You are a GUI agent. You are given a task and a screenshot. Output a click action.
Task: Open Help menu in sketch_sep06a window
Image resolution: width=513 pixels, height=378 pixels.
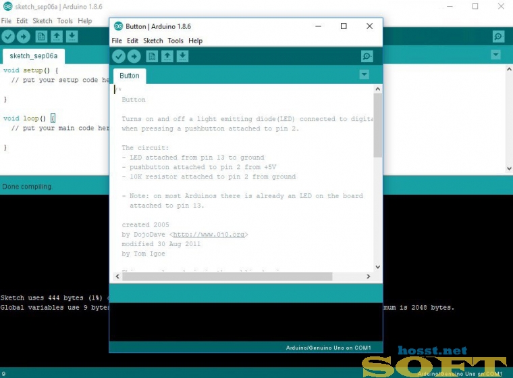(x=85, y=21)
